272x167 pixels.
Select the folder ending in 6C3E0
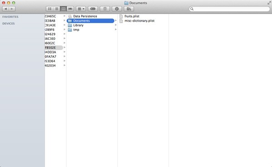coord(50,39)
